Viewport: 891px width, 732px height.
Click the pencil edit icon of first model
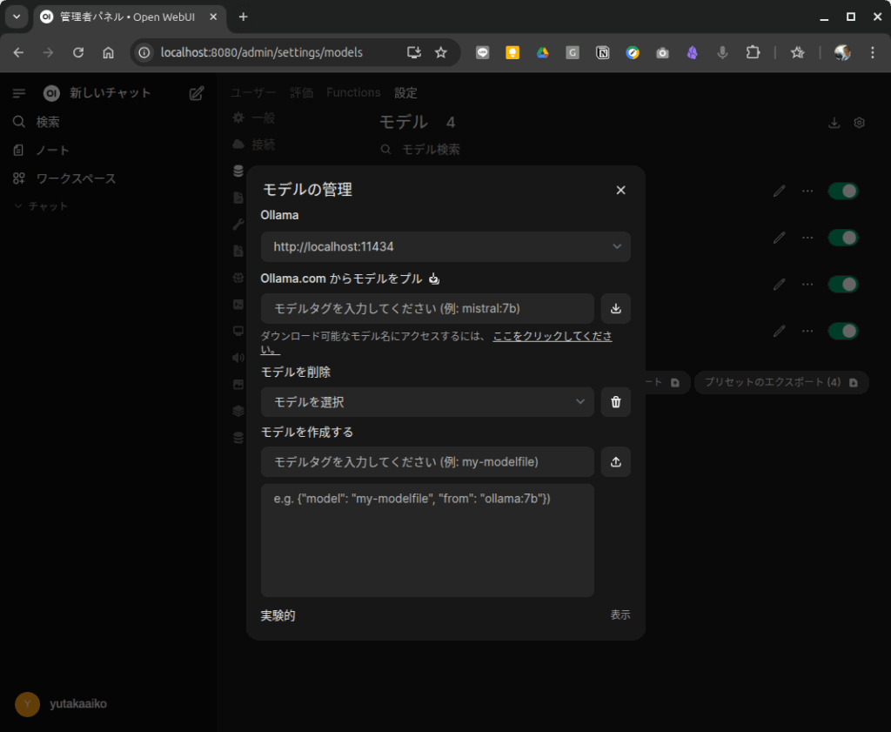click(x=779, y=191)
